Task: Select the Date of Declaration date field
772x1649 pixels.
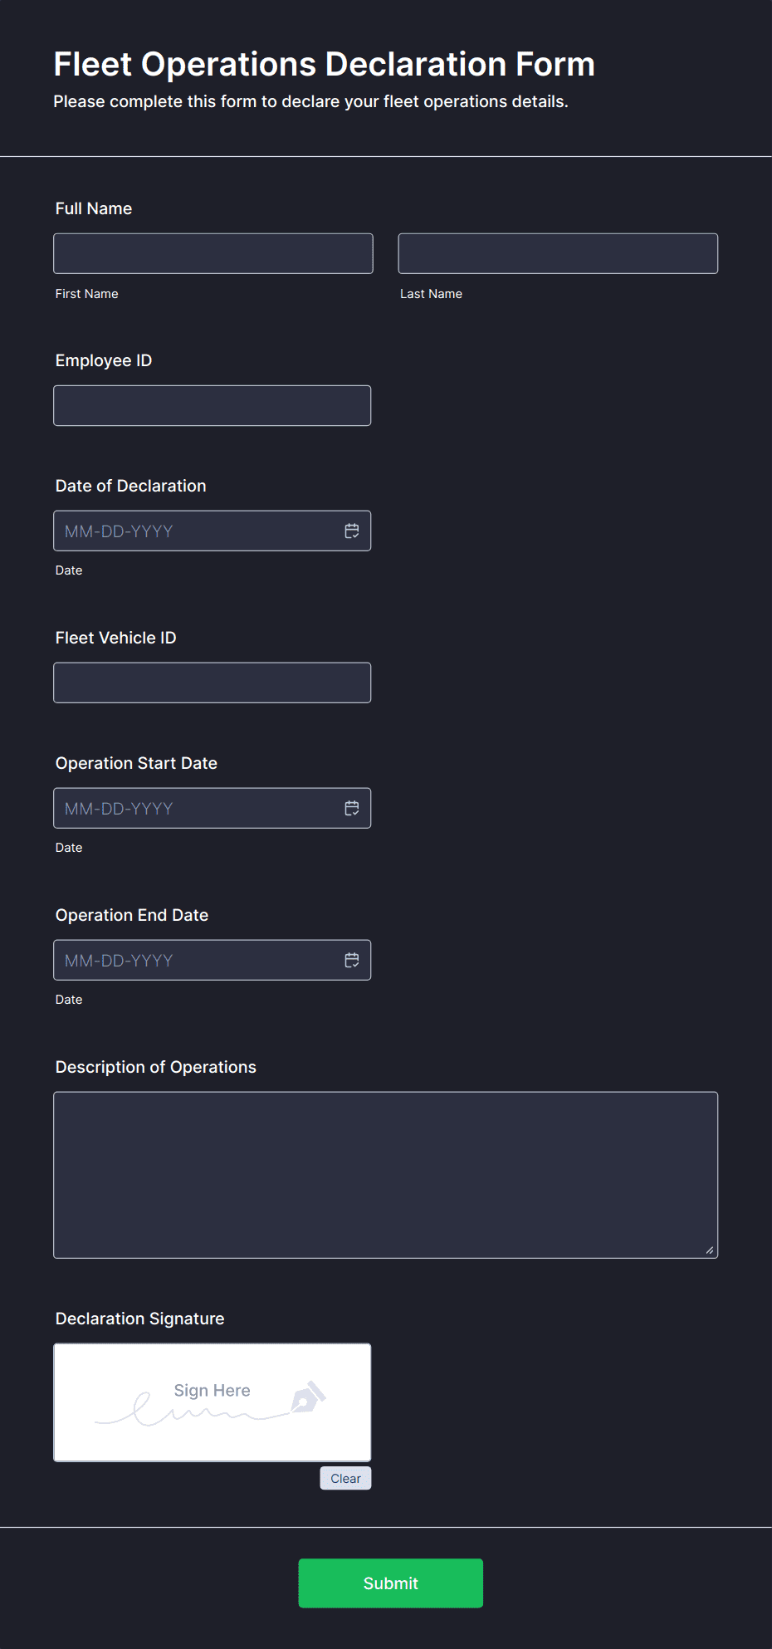Action: (x=213, y=531)
